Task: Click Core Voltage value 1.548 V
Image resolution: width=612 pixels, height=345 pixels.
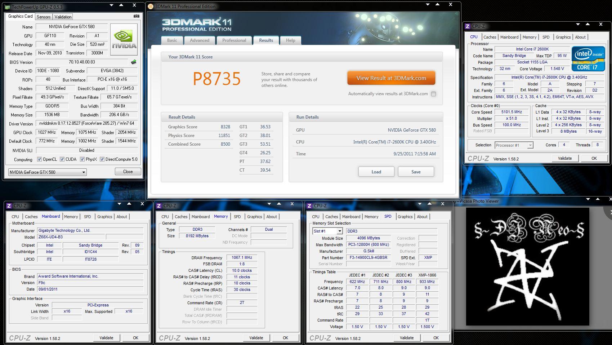Action: [557, 68]
